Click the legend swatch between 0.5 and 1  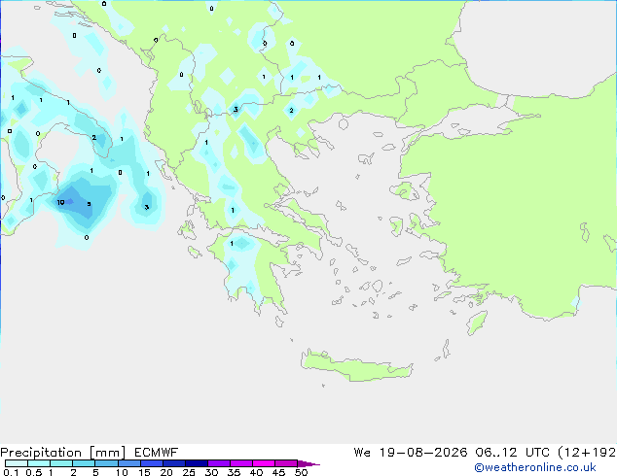click(x=39, y=463)
